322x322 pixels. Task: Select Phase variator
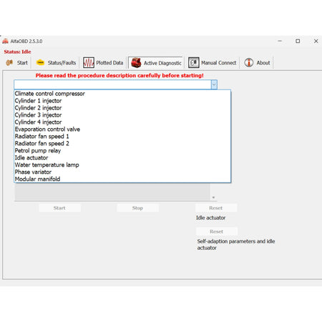click(122, 172)
